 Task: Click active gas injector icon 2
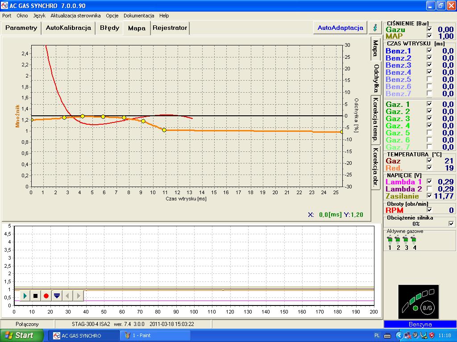pos(398,240)
